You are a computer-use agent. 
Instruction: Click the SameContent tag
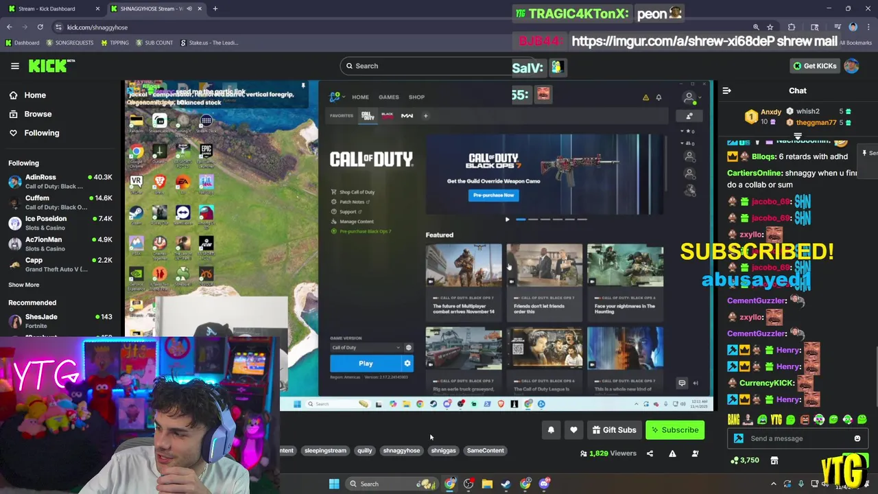pos(485,451)
